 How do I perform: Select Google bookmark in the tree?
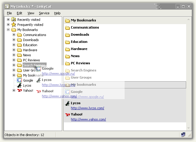[x=28, y=80]
